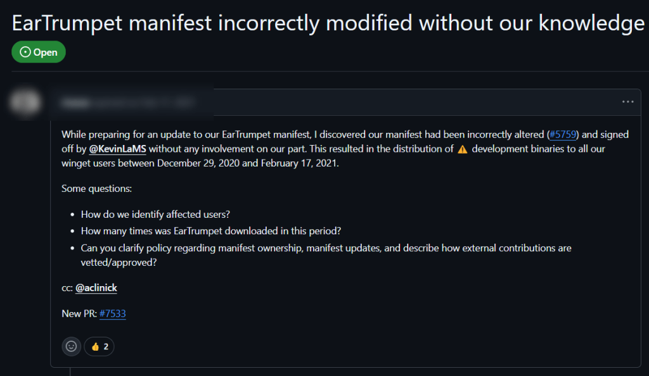Click the add reaction smiley icon
649x376 pixels.
pyautogui.click(x=71, y=346)
